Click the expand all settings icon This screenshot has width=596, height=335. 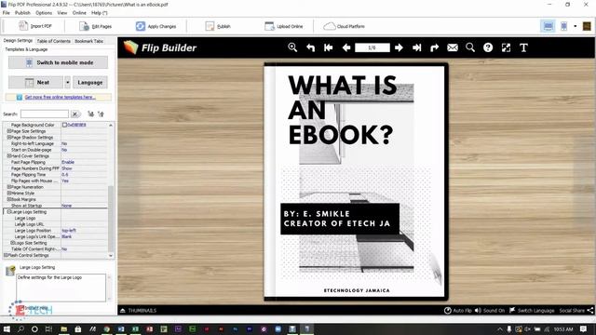[x=90, y=114]
